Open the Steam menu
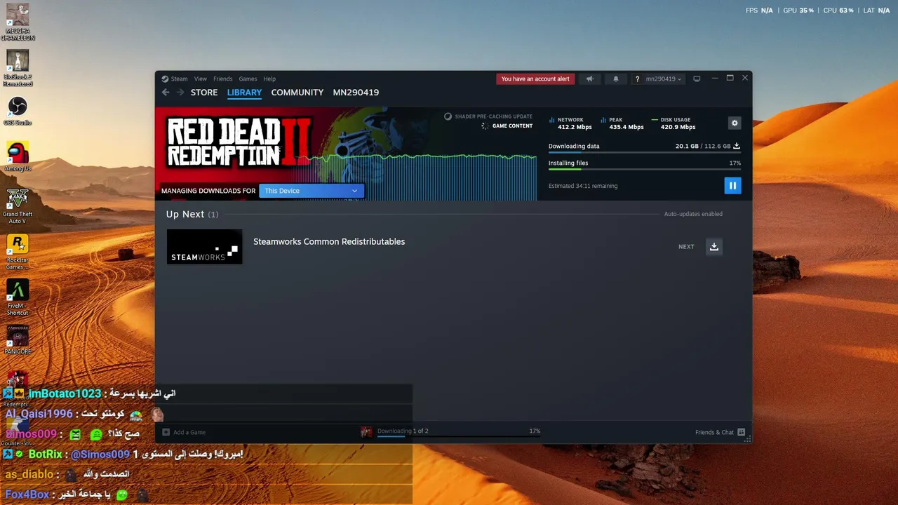The height and width of the screenshot is (505, 898). point(179,79)
